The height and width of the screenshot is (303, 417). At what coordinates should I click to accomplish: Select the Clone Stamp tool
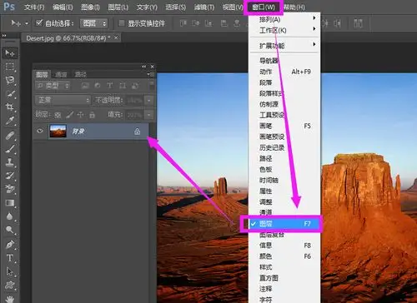point(10,162)
